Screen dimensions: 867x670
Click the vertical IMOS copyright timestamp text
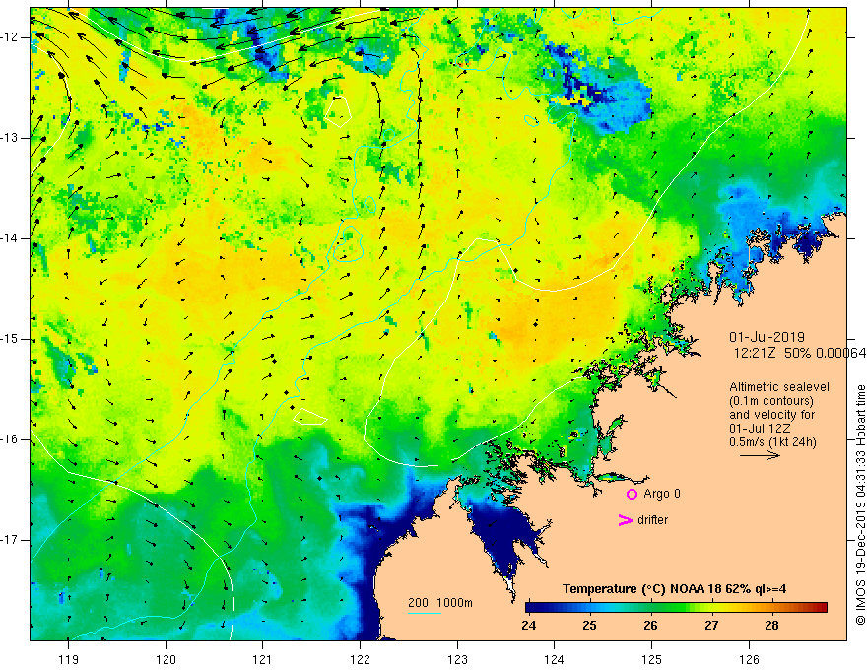tap(860, 504)
